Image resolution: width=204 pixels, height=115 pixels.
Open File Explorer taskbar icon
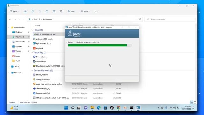click(x=92, y=108)
